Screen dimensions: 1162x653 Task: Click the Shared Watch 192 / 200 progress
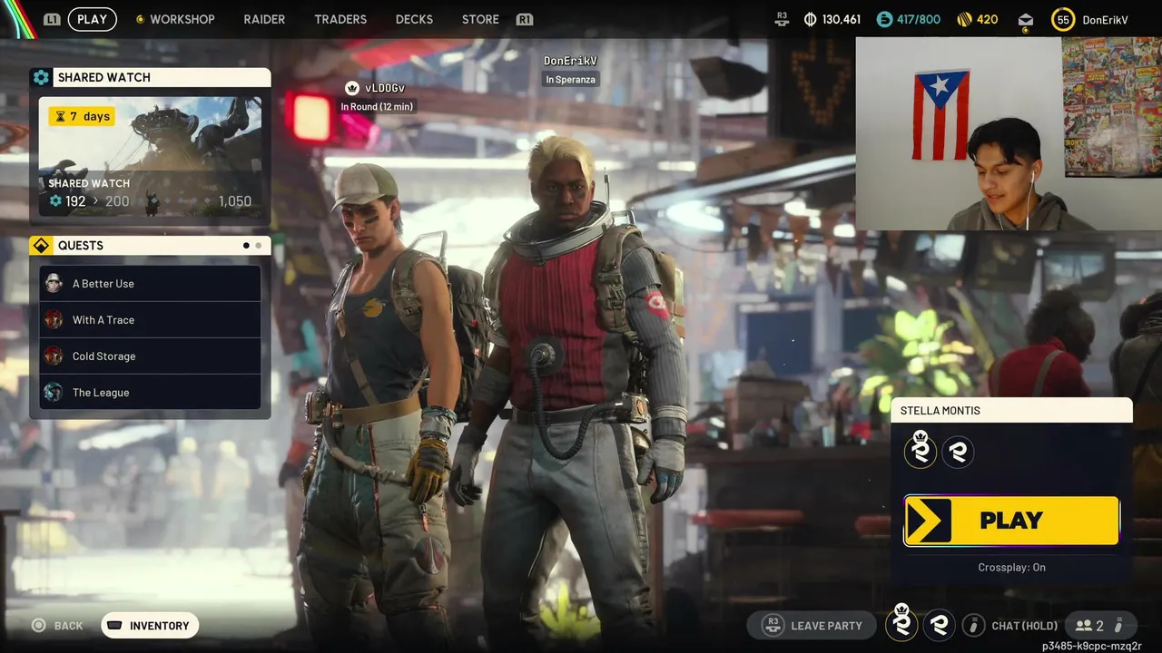[x=89, y=201]
